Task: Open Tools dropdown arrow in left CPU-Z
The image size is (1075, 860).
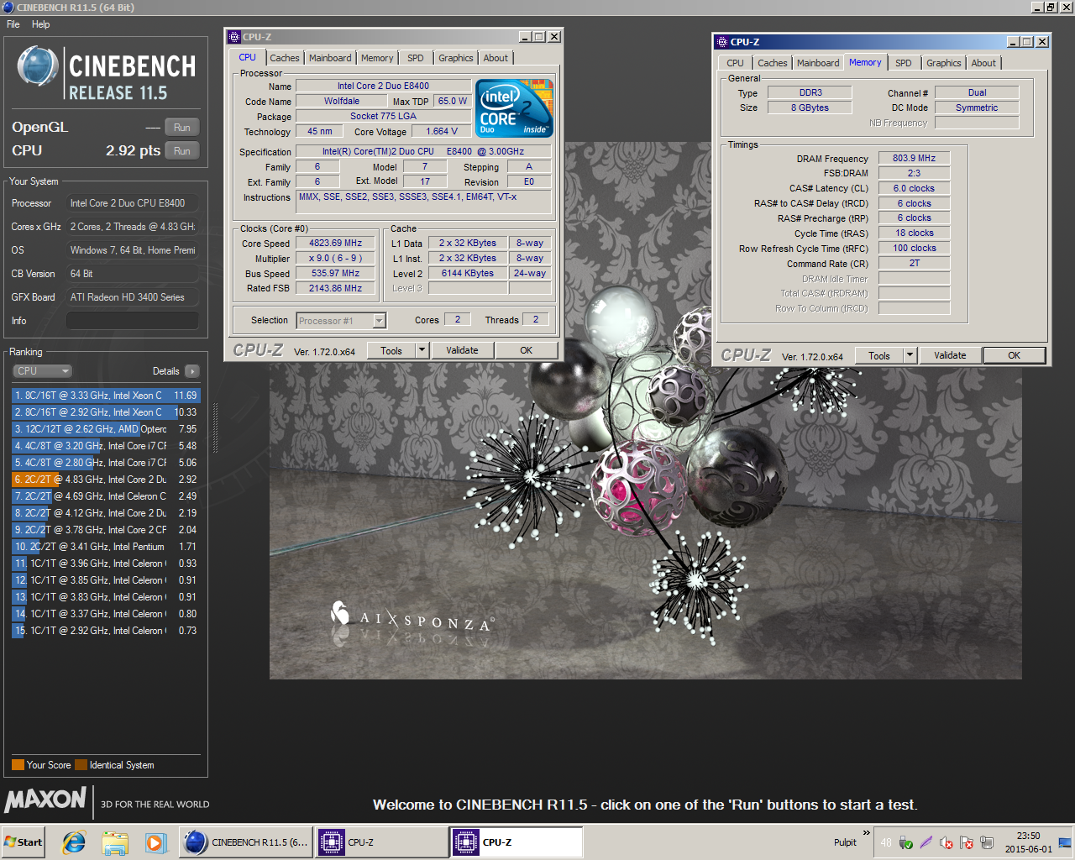Action: click(x=422, y=351)
